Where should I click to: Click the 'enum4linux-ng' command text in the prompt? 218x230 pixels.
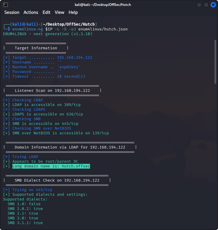click(x=28, y=29)
